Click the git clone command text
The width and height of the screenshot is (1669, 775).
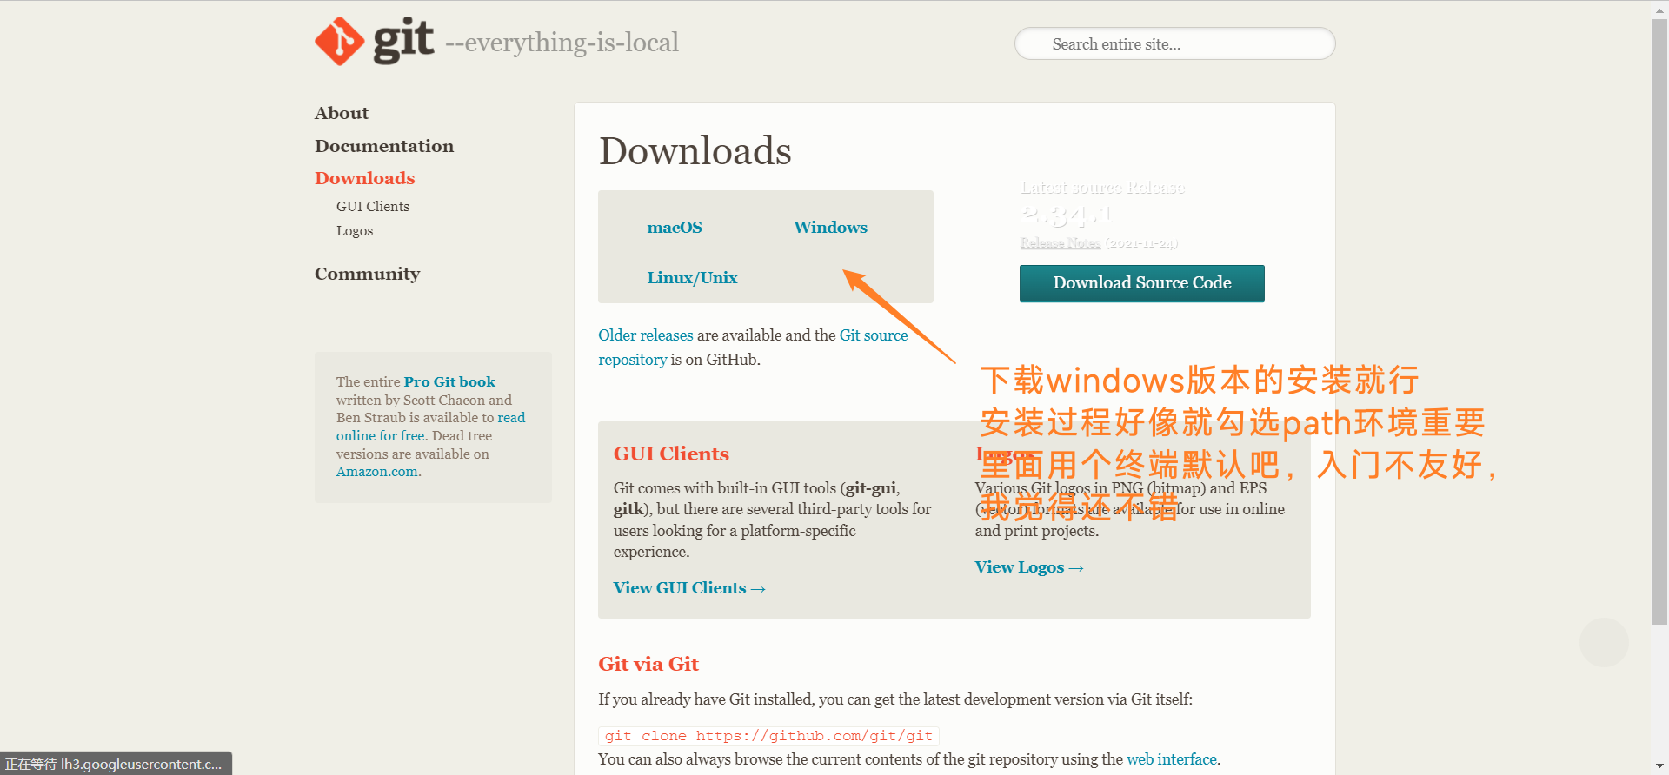(x=768, y=736)
